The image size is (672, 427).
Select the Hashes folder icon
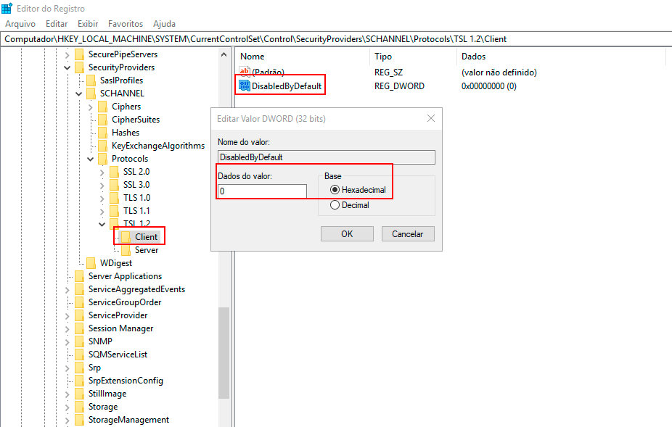[x=102, y=133]
